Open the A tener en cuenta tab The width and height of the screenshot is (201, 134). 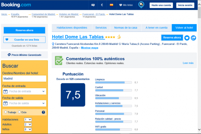pos(156,28)
